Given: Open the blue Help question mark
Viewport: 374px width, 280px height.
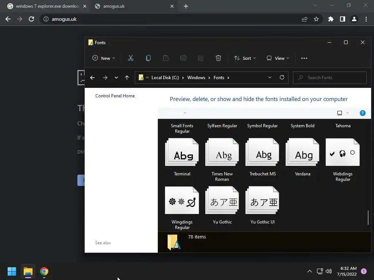Looking at the screenshot, I should click(x=363, y=113).
